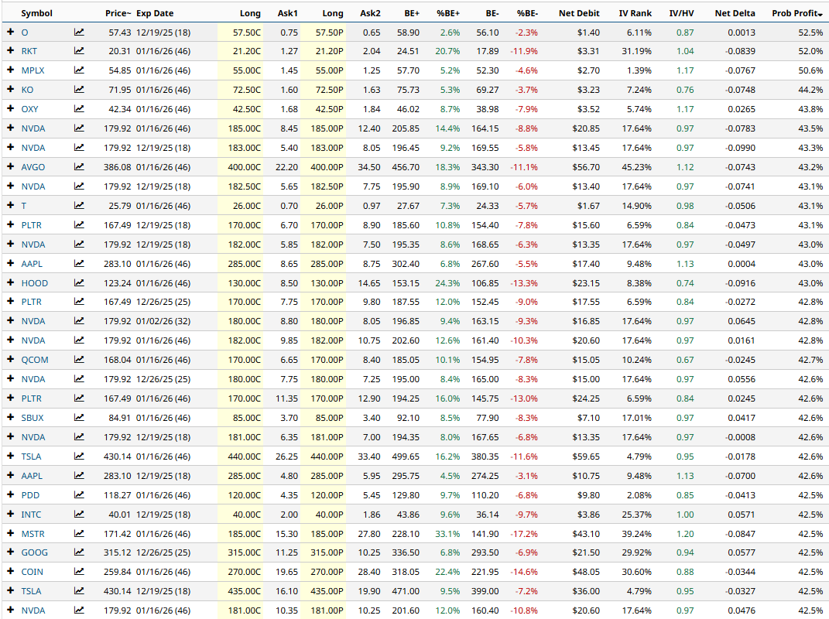Image resolution: width=829 pixels, height=619 pixels.
Task: Open the chart icon in RKT row
Action: [79, 51]
